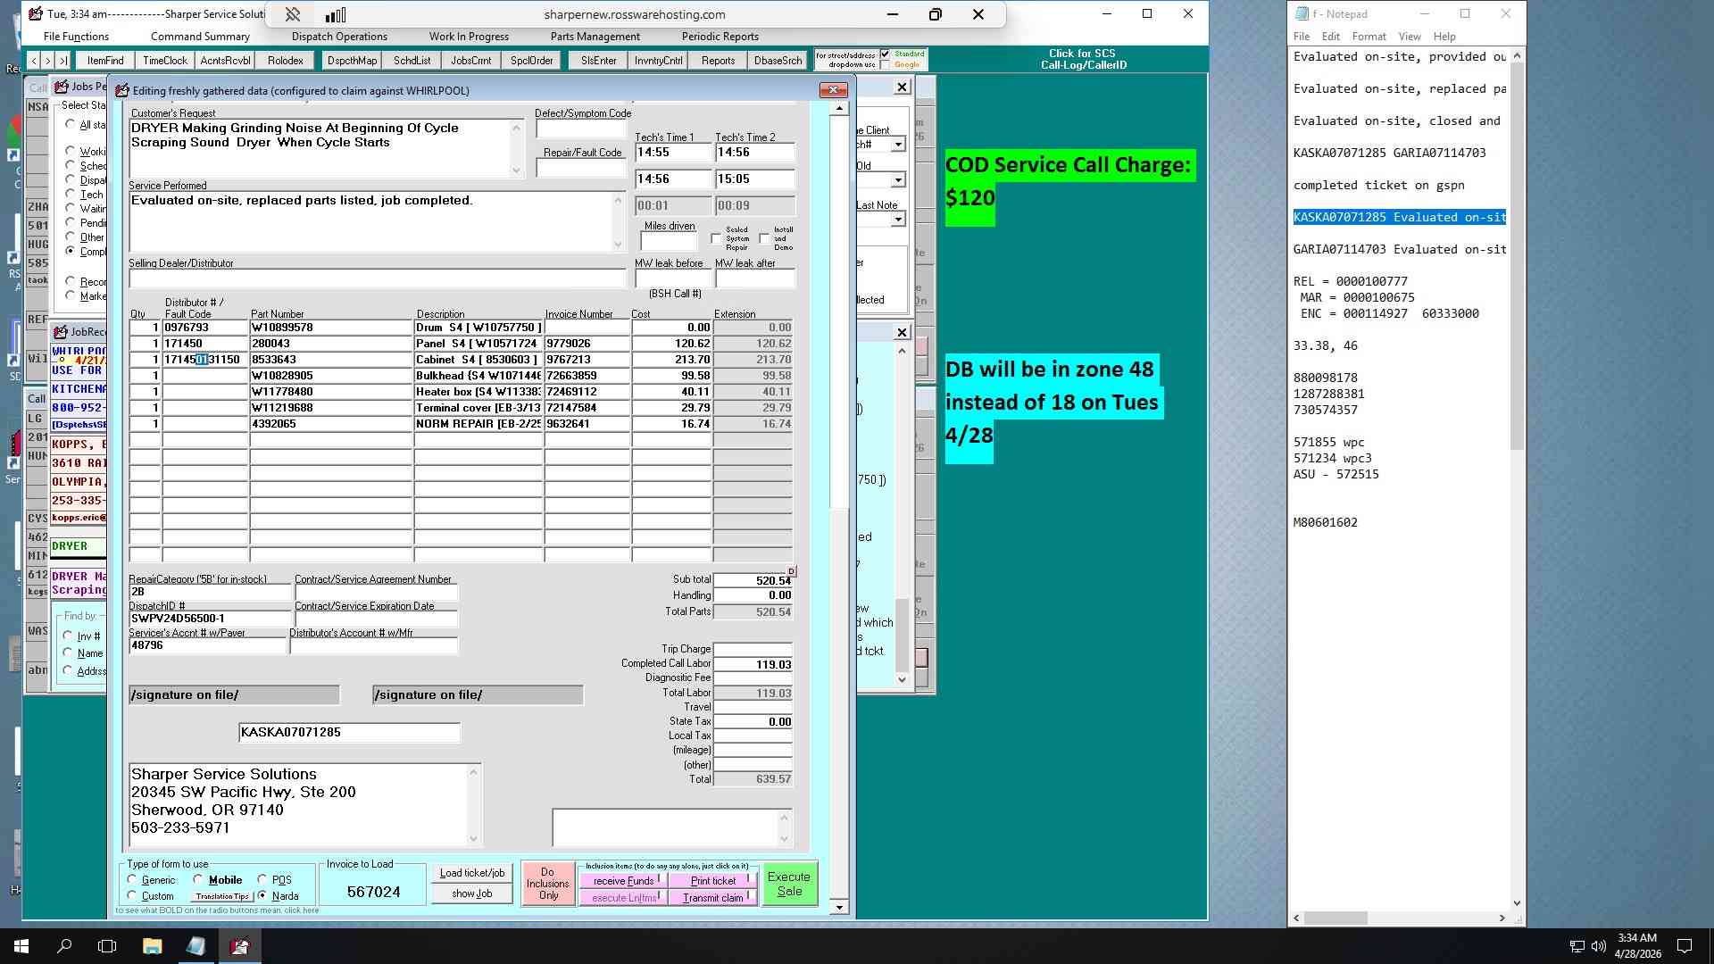Image resolution: width=1714 pixels, height=964 pixels.
Task: Click the pin icon in remote session bar
Action: [292, 14]
